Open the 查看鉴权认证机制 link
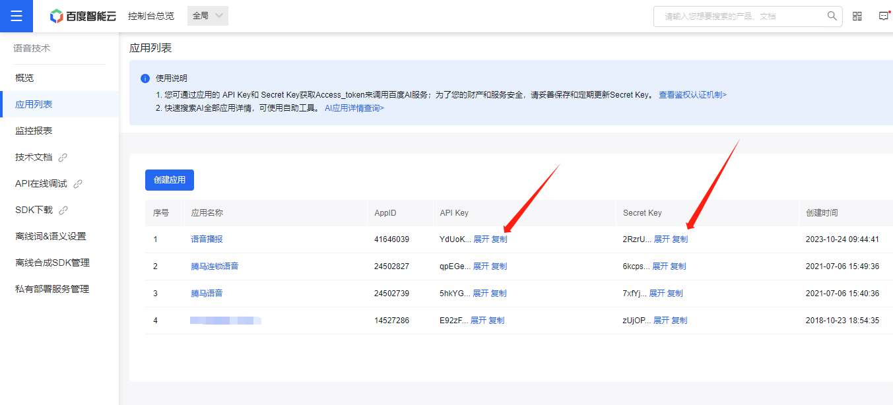The image size is (893, 405). coord(692,95)
